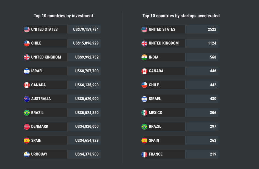The width and height of the screenshot is (259, 169).
Task: Click the Uruguay flag icon
Action: (27, 154)
